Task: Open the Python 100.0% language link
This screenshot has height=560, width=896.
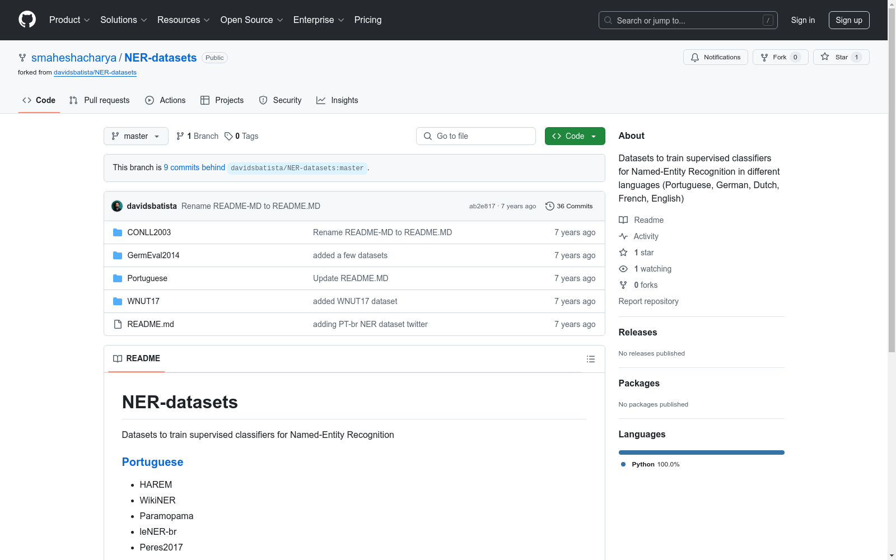Action: click(650, 464)
